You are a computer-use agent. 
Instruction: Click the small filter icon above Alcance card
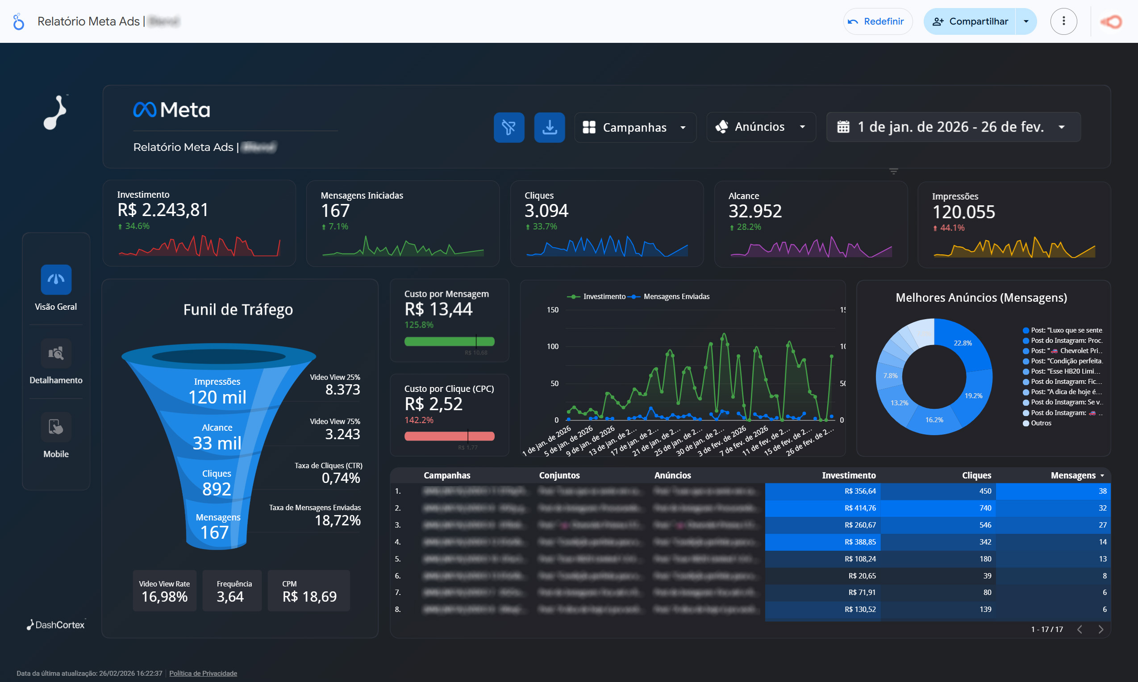893,171
